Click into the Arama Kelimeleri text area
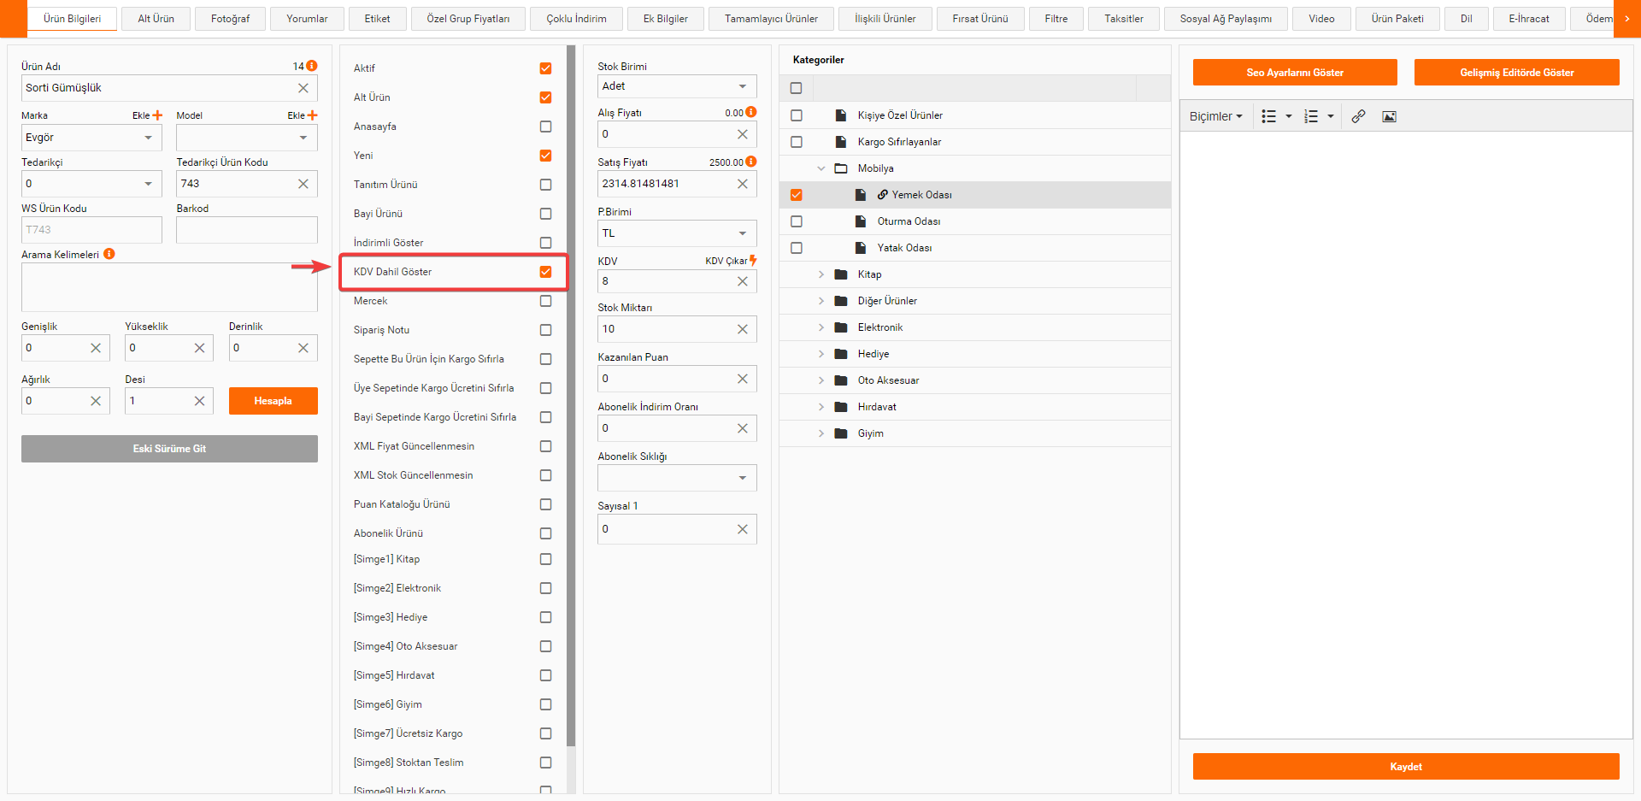The height and width of the screenshot is (801, 1641). click(x=169, y=287)
